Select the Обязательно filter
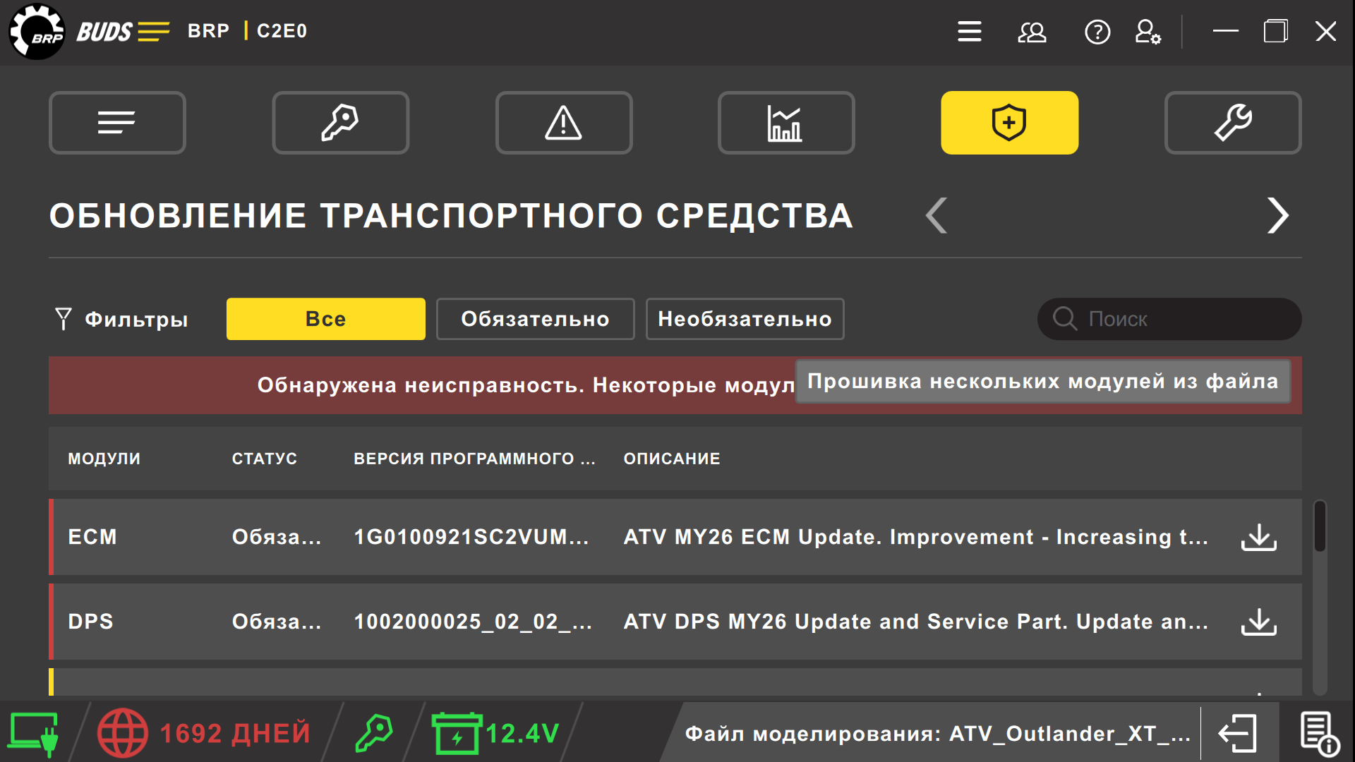The height and width of the screenshot is (762, 1355). pyautogui.click(x=536, y=319)
